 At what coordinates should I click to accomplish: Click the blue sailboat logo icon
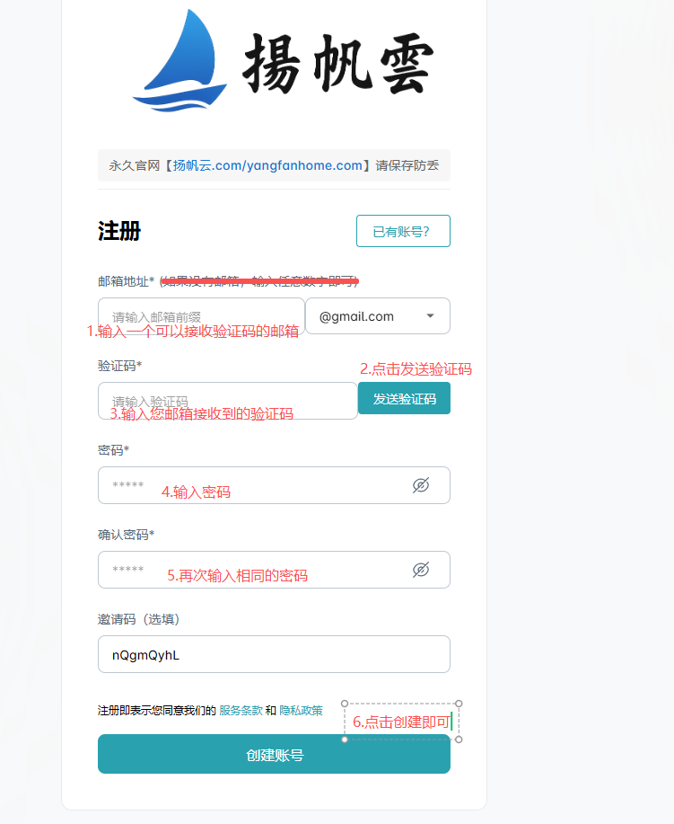point(179,60)
